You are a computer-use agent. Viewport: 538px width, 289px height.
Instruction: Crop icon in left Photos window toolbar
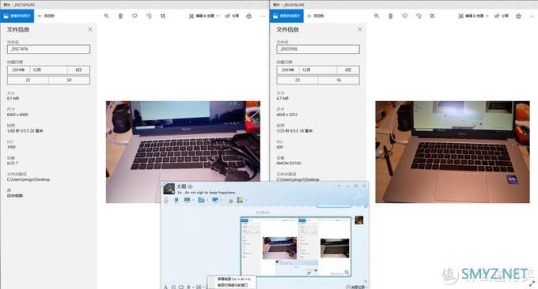[x=163, y=16]
